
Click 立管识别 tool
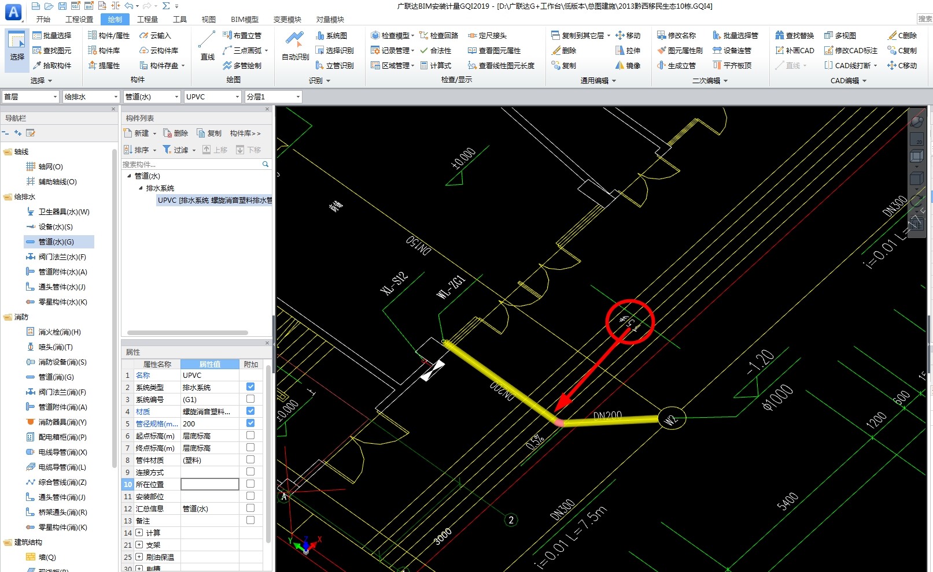335,65
